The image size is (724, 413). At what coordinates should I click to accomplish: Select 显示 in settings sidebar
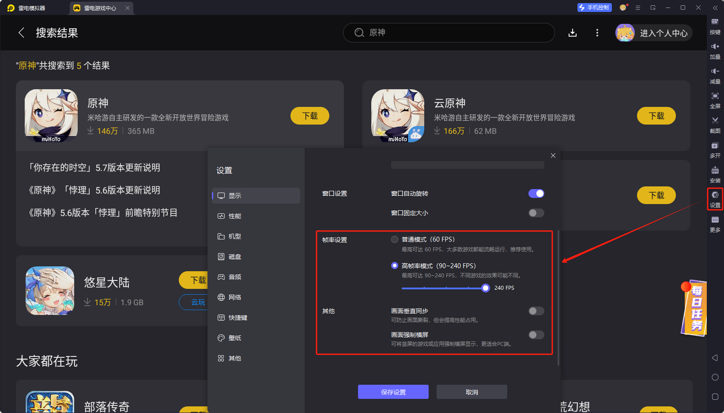tap(256, 196)
